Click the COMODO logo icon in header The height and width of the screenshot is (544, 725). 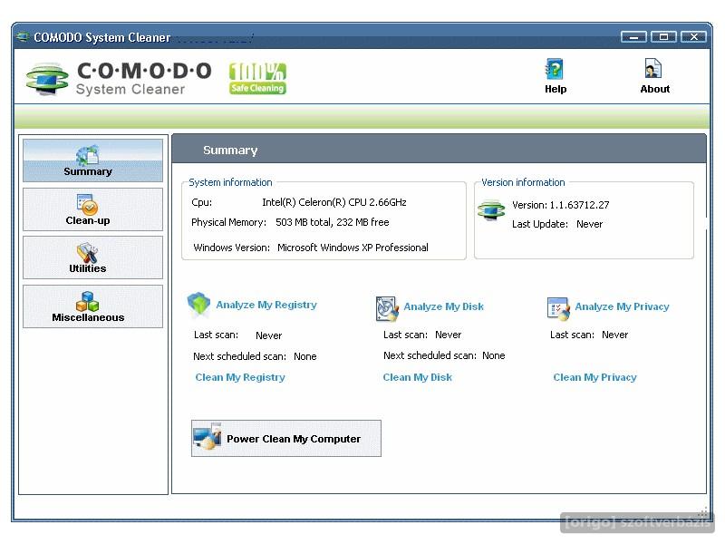point(47,79)
